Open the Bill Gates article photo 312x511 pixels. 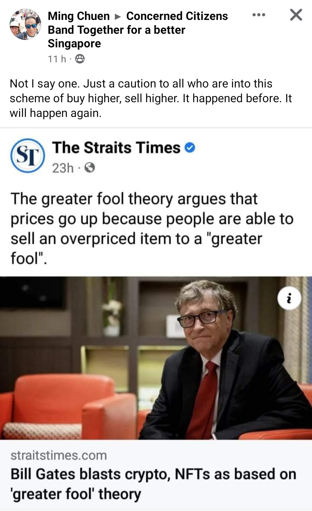point(156,358)
